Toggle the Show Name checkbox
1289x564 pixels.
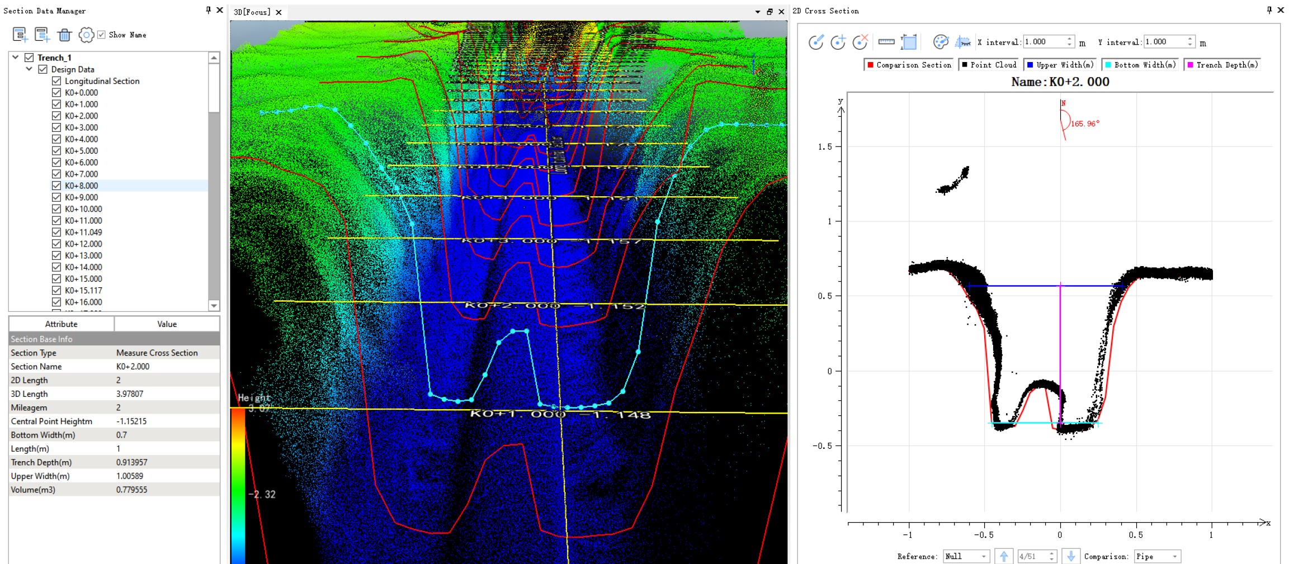tap(101, 35)
